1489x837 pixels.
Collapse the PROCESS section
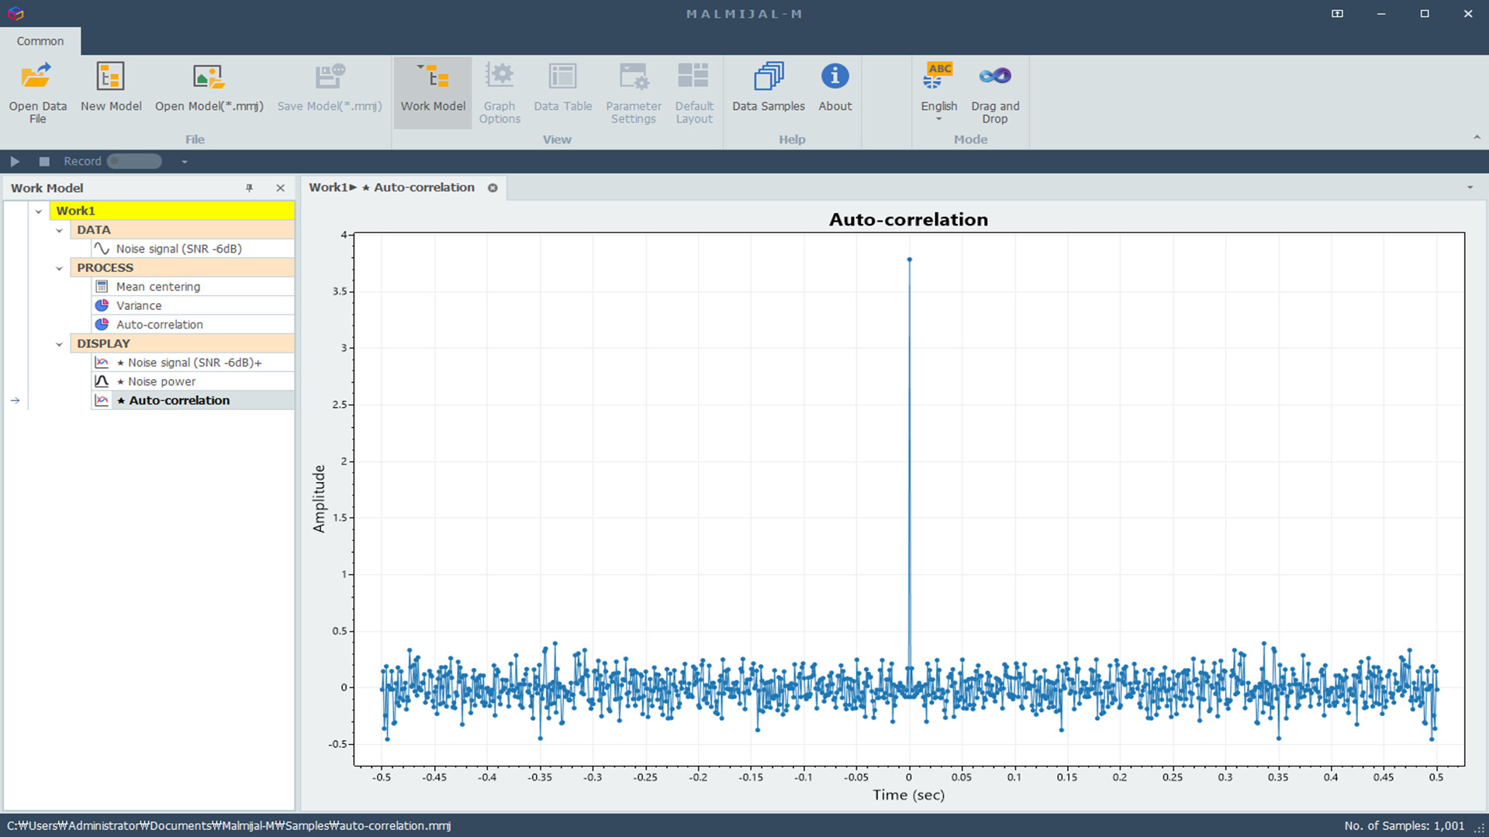coord(59,268)
